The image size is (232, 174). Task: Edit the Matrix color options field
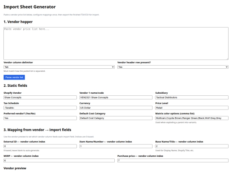pos(192,118)
